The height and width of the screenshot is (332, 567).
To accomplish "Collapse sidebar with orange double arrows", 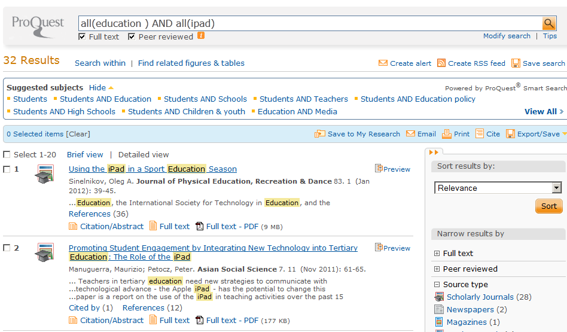I will tap(434, 153).
